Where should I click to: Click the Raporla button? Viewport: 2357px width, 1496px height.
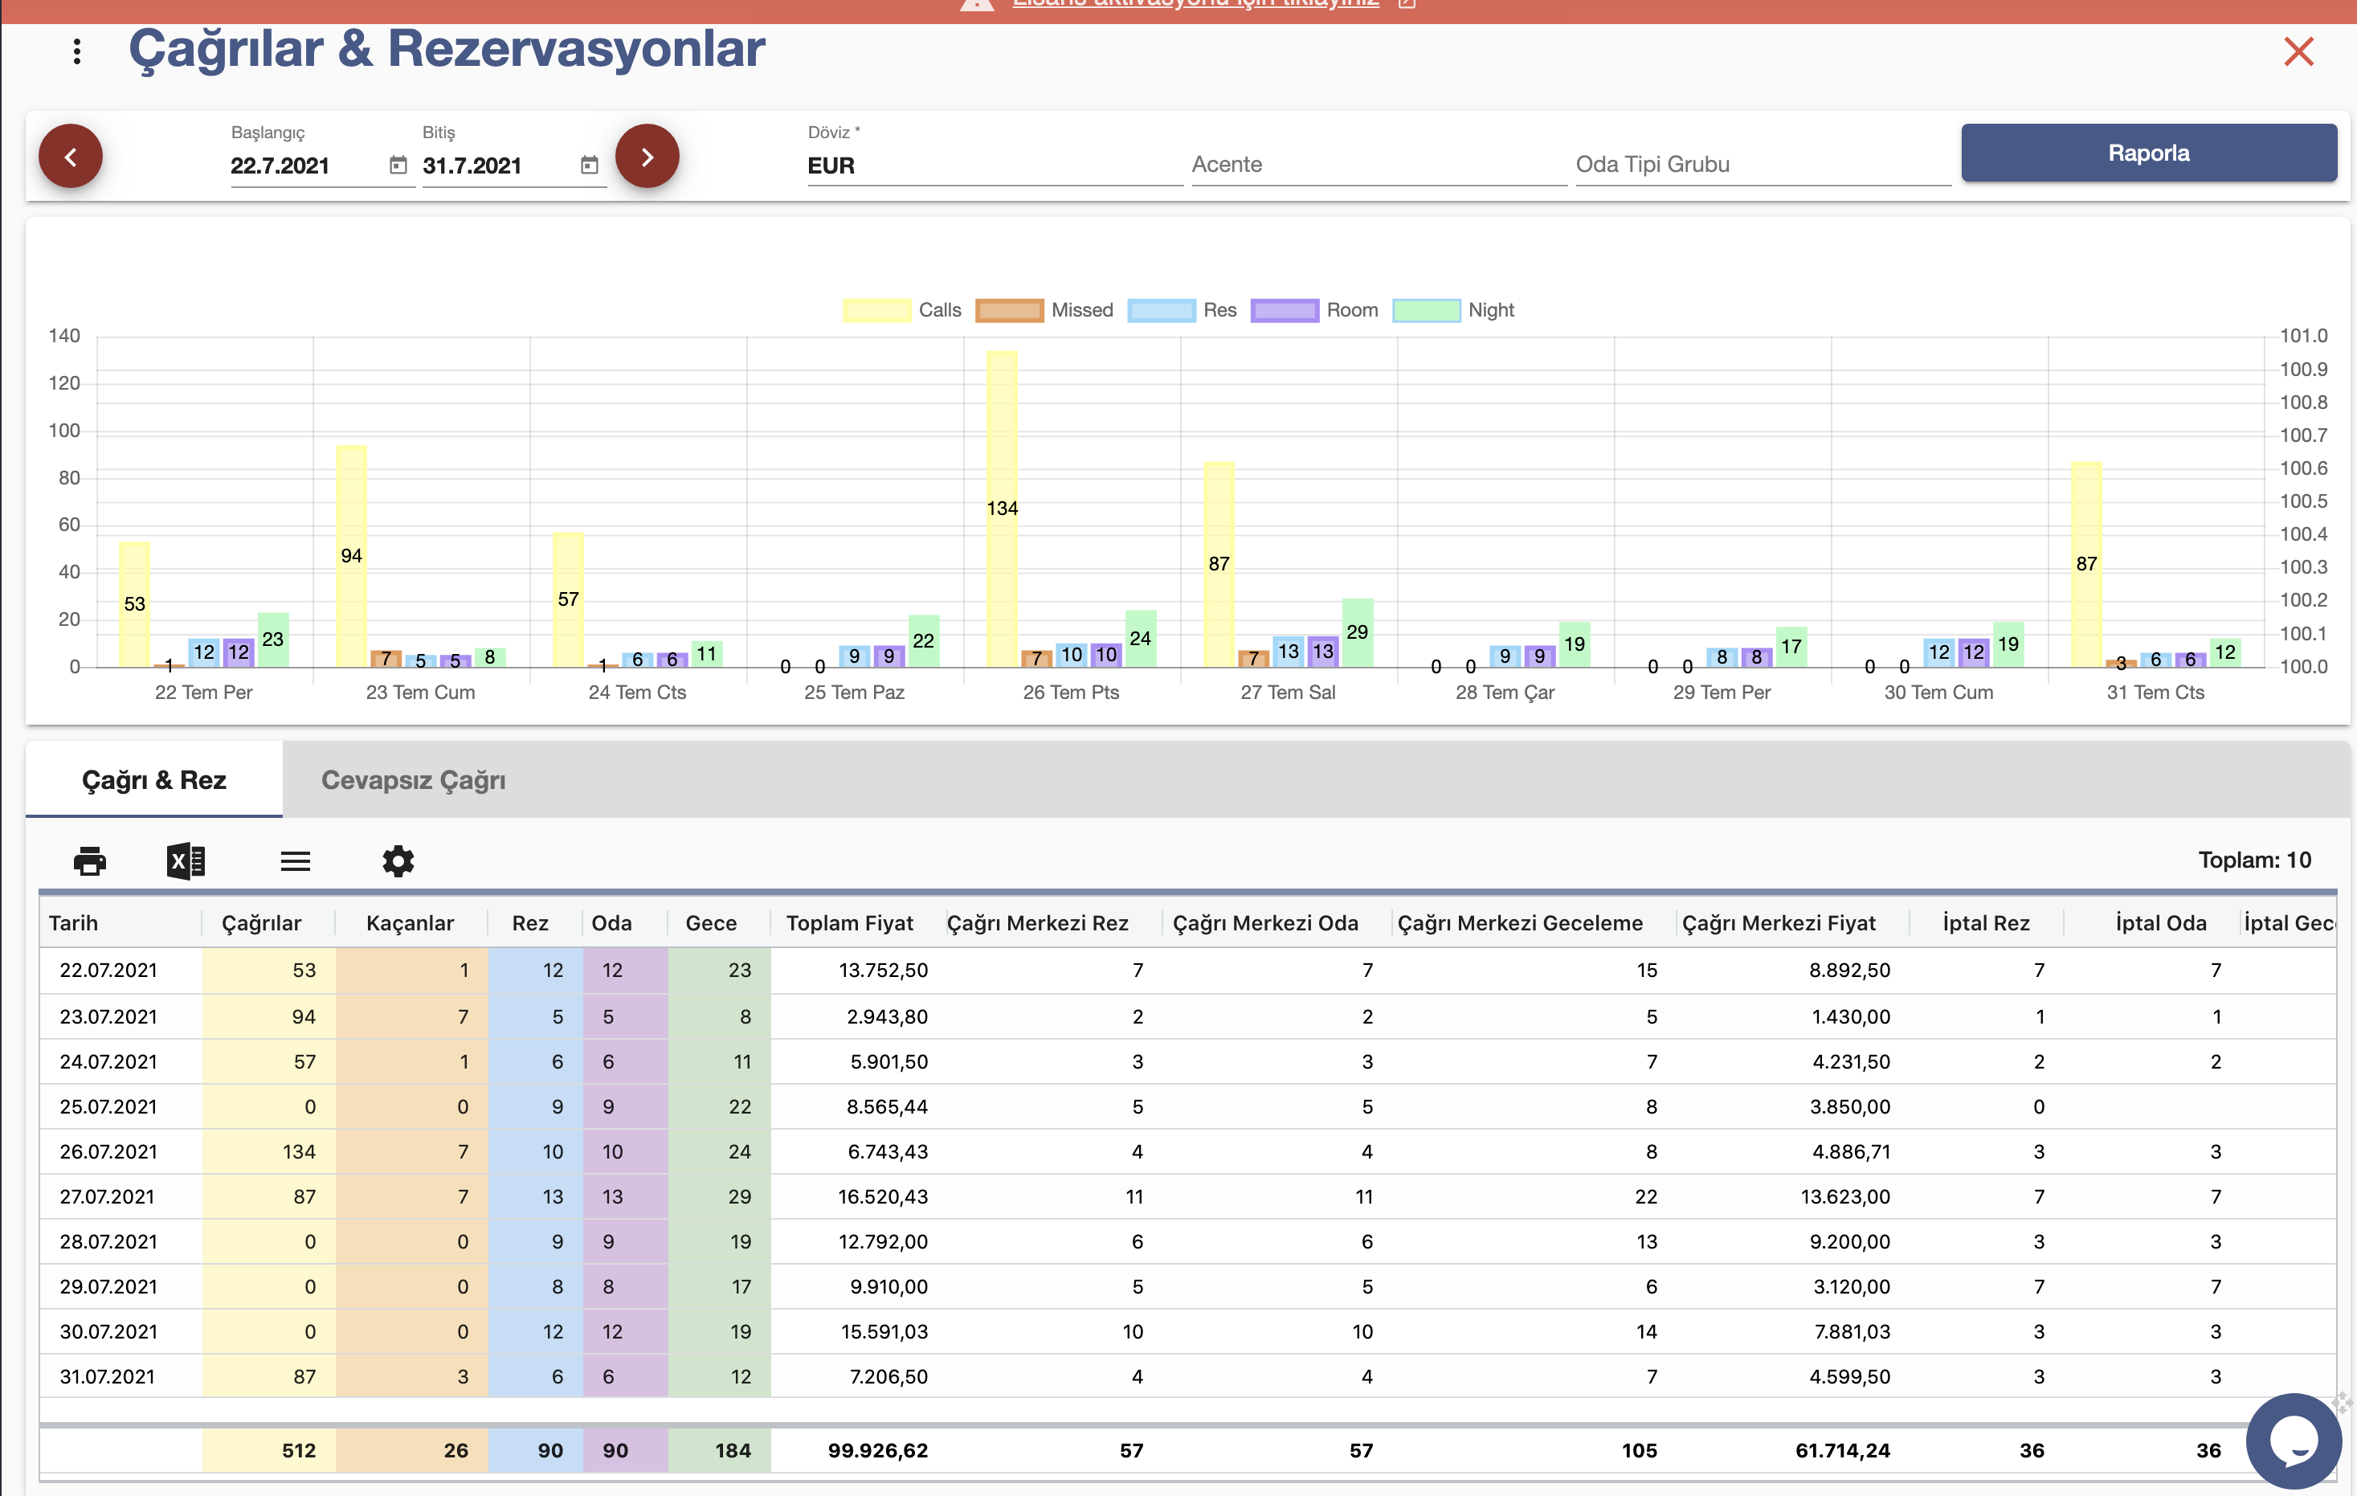coord(2148,153)
